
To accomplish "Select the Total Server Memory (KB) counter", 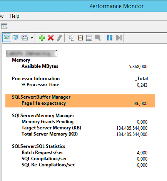I will coord(50,134).
